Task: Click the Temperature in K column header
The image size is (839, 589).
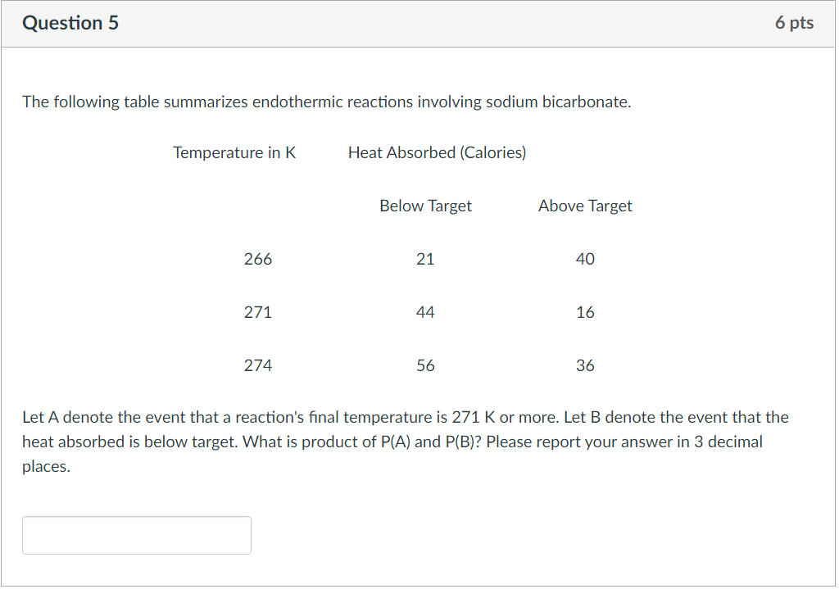Action: coord(234,152)
